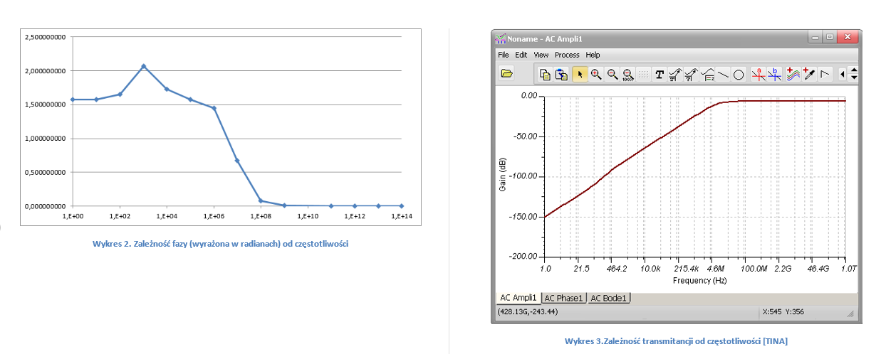Click the peak data point of the phase chart

[x=143, y=66]
